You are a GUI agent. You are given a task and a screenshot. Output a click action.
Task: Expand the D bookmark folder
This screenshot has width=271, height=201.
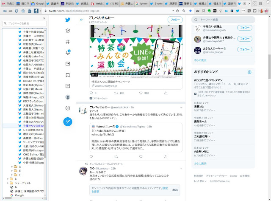pos(12,167)
